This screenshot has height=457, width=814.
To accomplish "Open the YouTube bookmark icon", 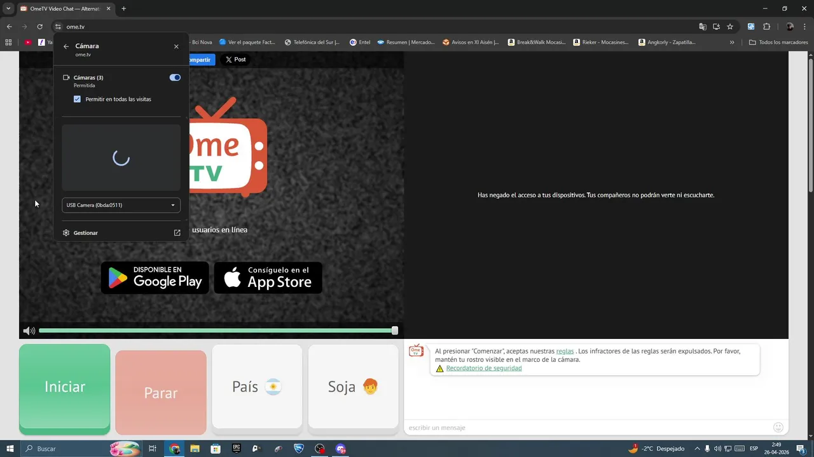I will pos(28,43).
